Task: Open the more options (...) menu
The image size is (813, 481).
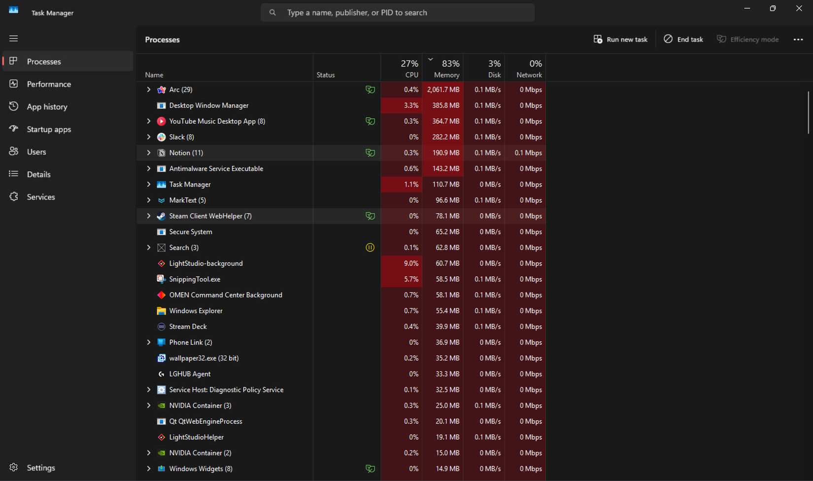Action: click(799, 39)
